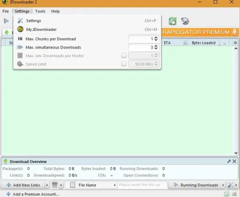Start downloads with the play icon

(x=6, y=21)
